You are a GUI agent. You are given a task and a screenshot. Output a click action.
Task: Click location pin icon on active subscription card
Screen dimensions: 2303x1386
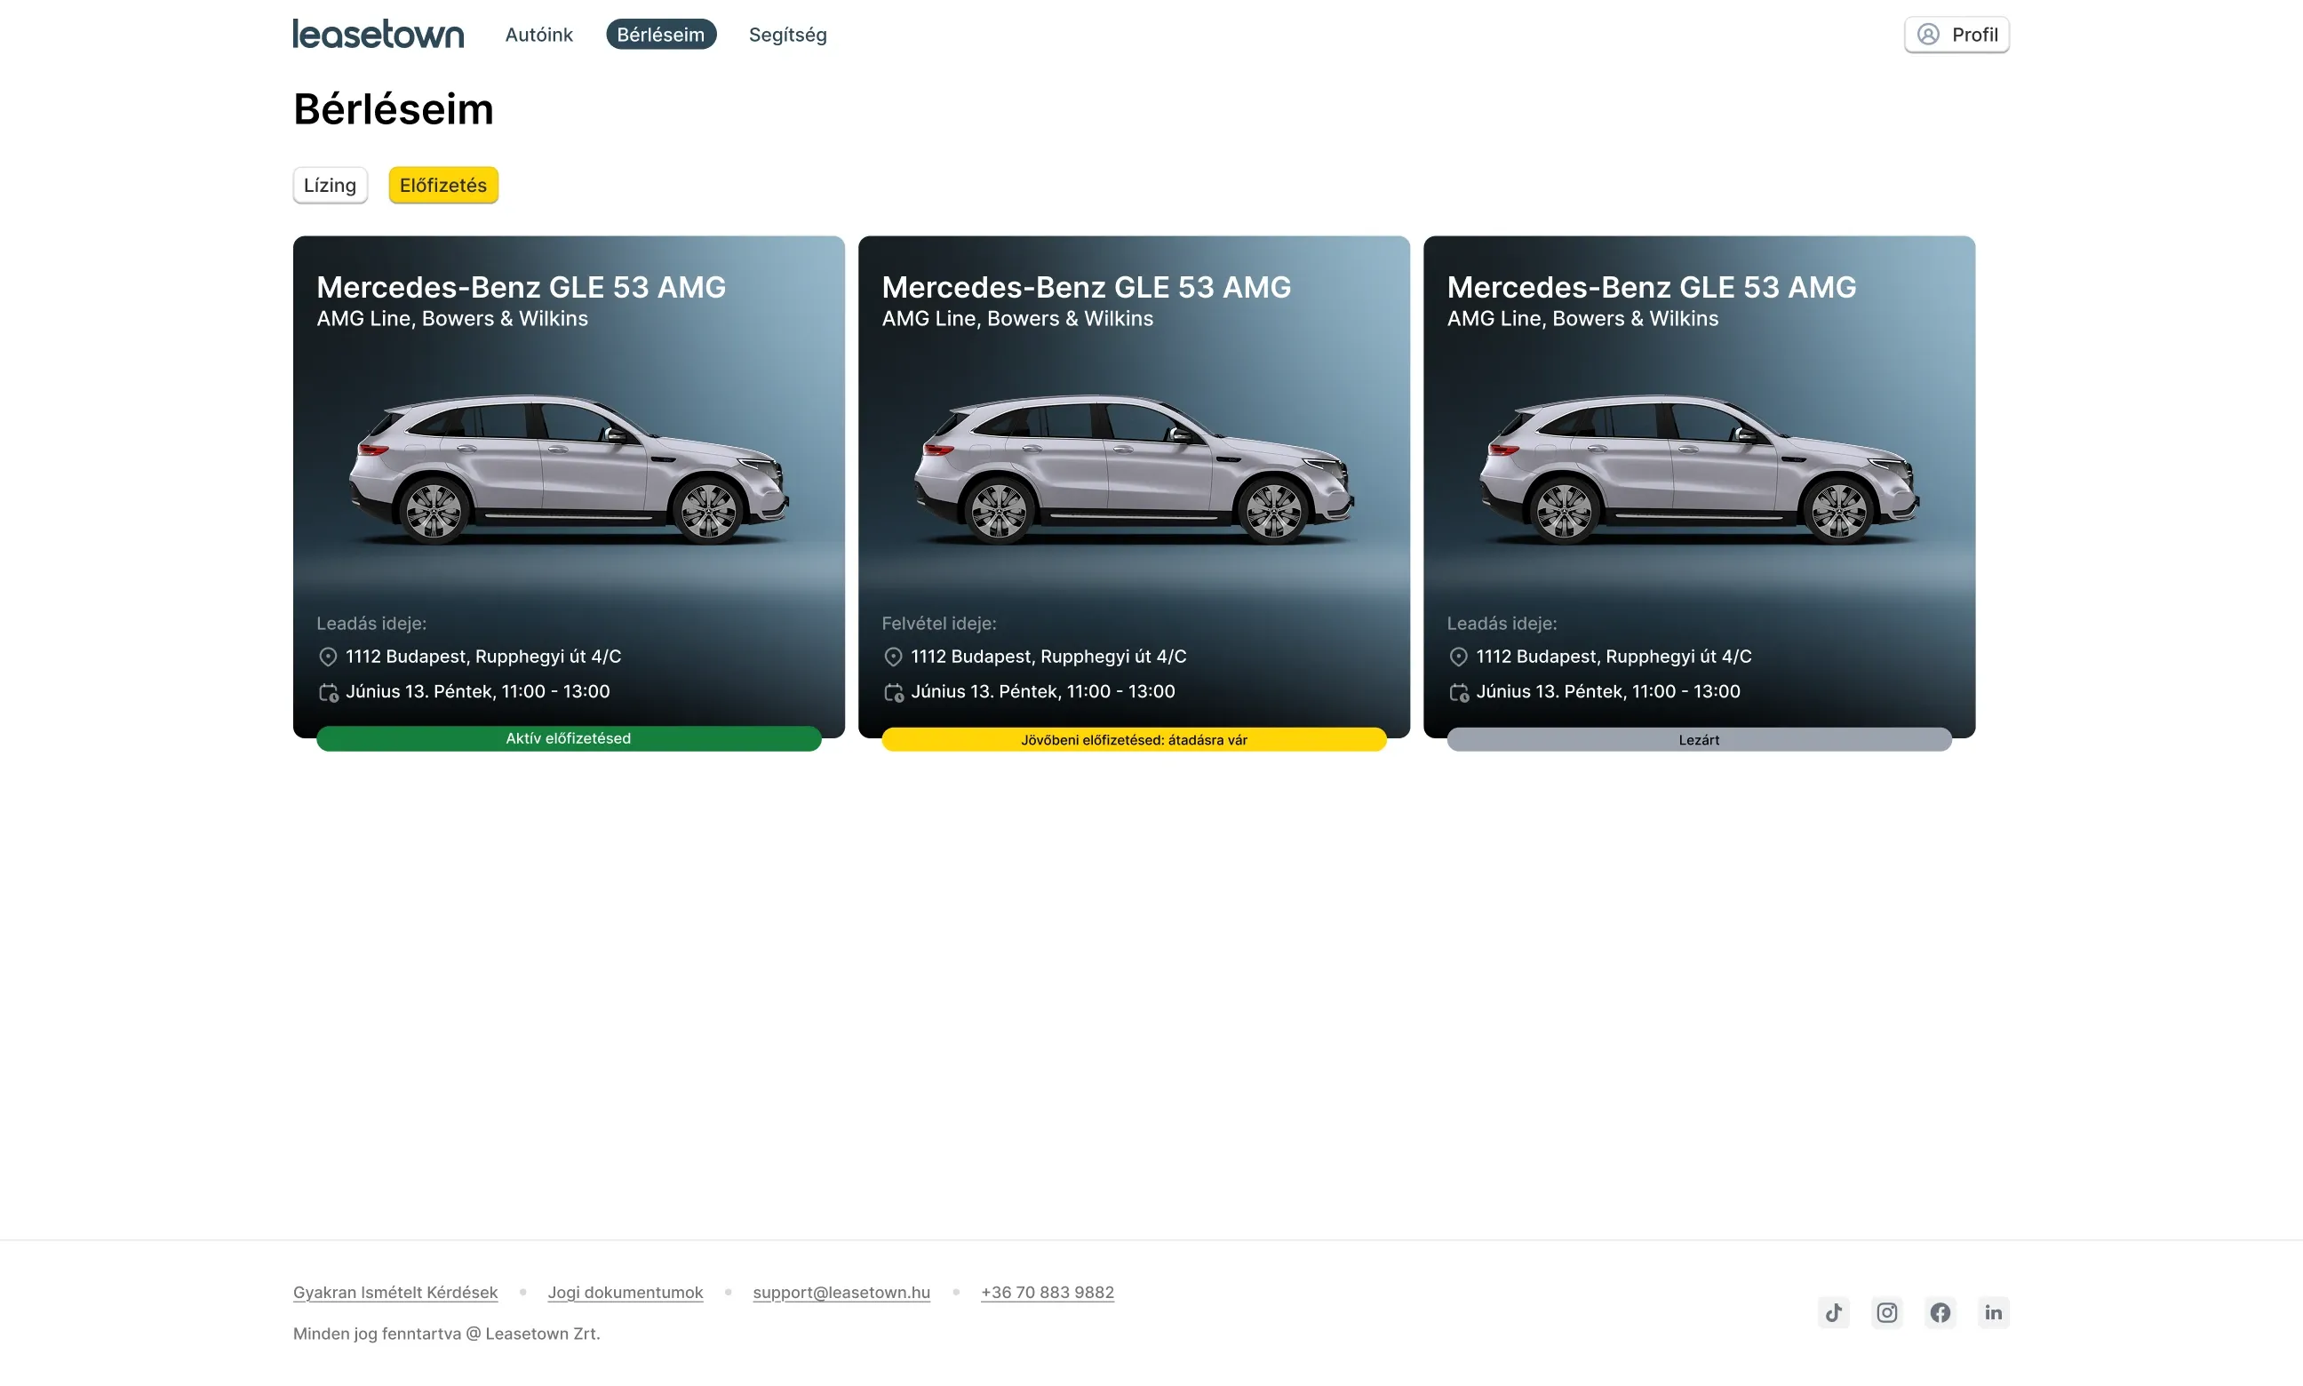pyautogui.click(x=328, y=657)
